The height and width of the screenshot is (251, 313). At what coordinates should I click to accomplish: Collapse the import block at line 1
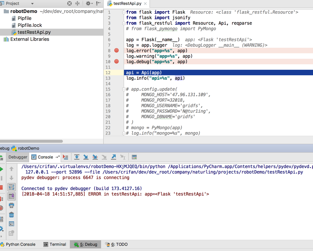click(x=124, y=12)
